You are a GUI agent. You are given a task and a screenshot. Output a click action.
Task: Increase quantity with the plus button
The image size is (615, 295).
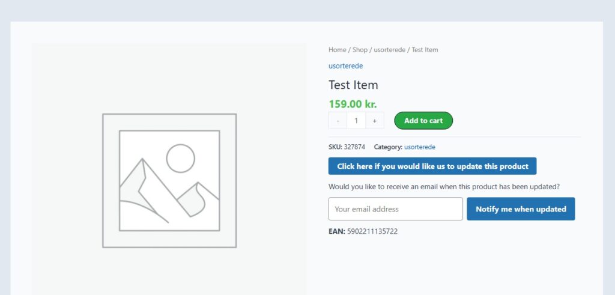pos(375,120)
